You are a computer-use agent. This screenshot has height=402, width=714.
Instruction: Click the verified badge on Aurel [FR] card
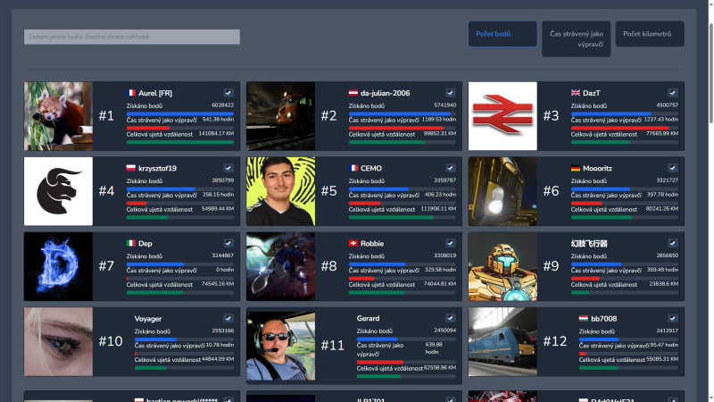click(228, 93)
